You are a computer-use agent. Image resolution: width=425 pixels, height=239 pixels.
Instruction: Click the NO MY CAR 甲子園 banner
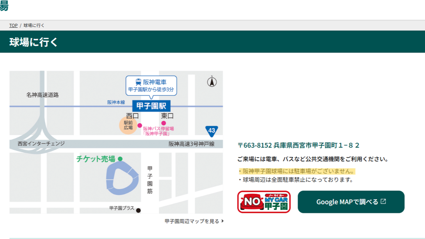coord(264,202)
